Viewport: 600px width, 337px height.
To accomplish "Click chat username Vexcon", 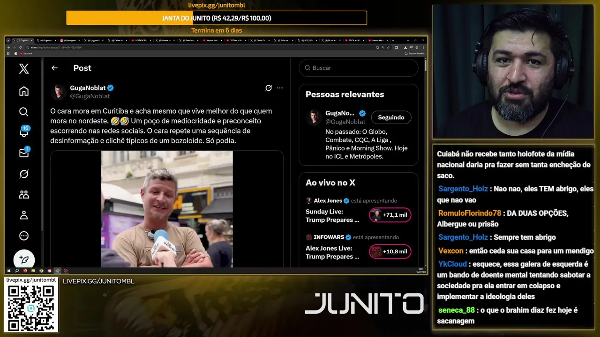I will click(451, 251).
